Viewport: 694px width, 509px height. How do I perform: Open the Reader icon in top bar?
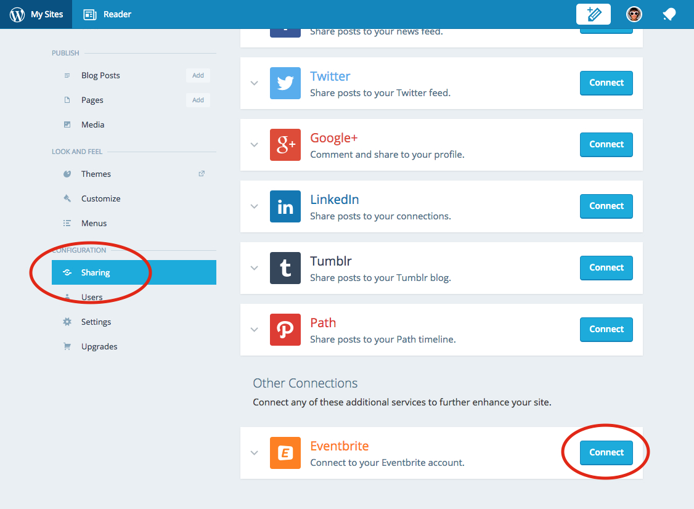[90, 15]
